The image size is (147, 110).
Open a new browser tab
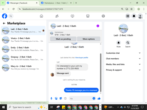[76, 3]
